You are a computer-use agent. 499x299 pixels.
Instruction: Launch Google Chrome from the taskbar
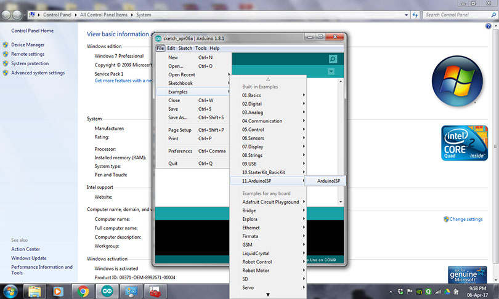click(x=83, y=291)
